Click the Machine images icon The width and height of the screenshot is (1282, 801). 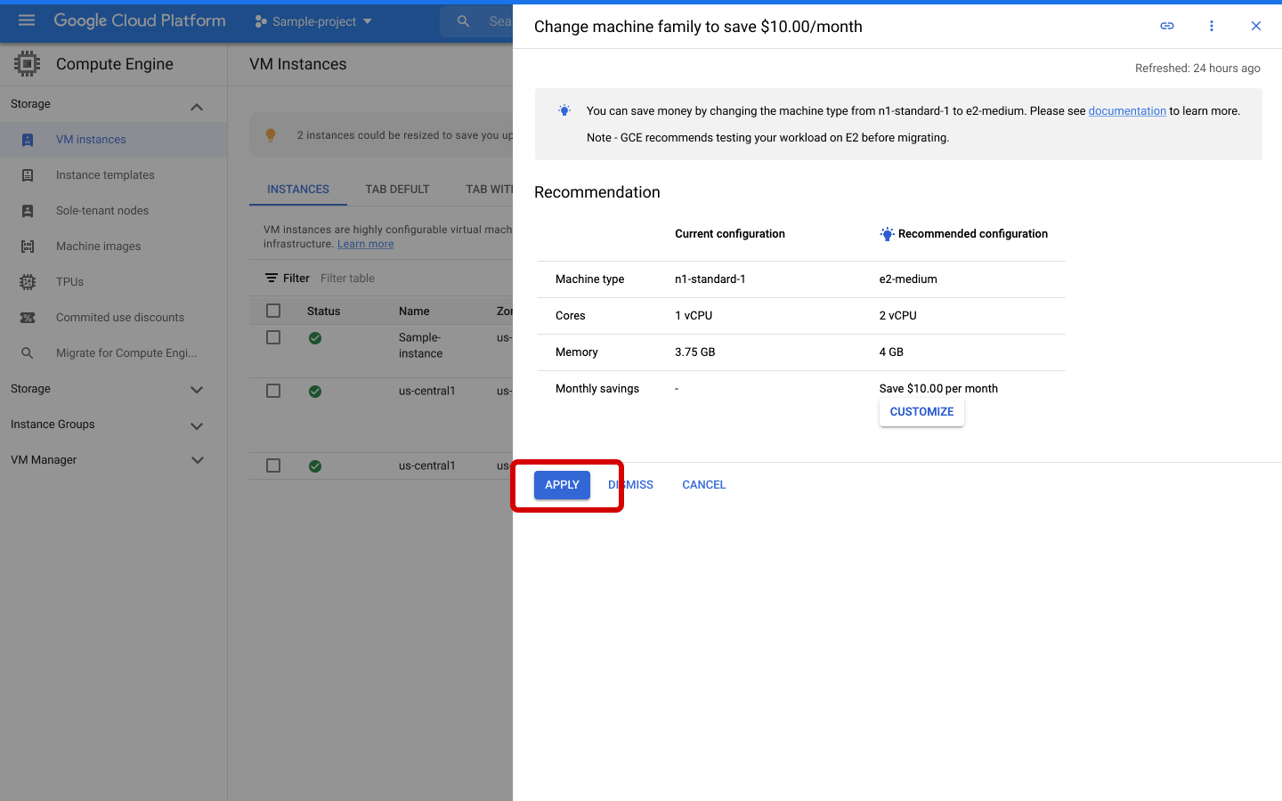28,247
